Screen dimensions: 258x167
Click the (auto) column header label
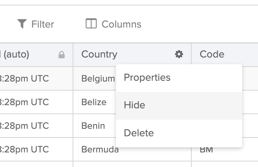point(15,54)
